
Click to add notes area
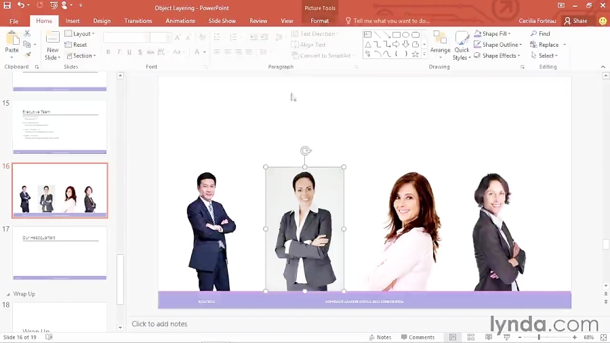coord(159,324)
